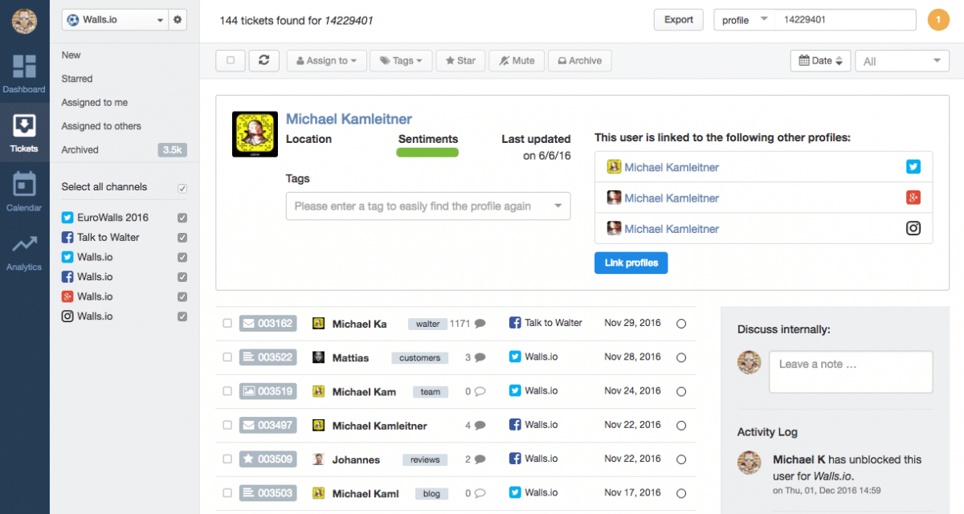Open ticket 003519 badge
The height and width of the screenshot is (514, 964).
click(268, 391)
